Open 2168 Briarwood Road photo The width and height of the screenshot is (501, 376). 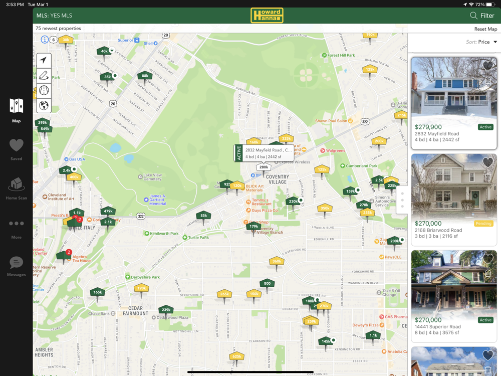tap(454, 186)
